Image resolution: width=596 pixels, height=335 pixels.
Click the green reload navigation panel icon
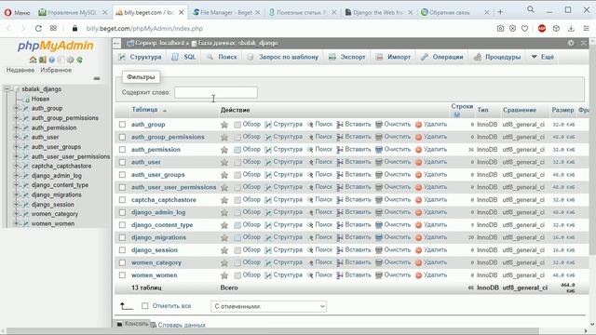pos(80,60)
